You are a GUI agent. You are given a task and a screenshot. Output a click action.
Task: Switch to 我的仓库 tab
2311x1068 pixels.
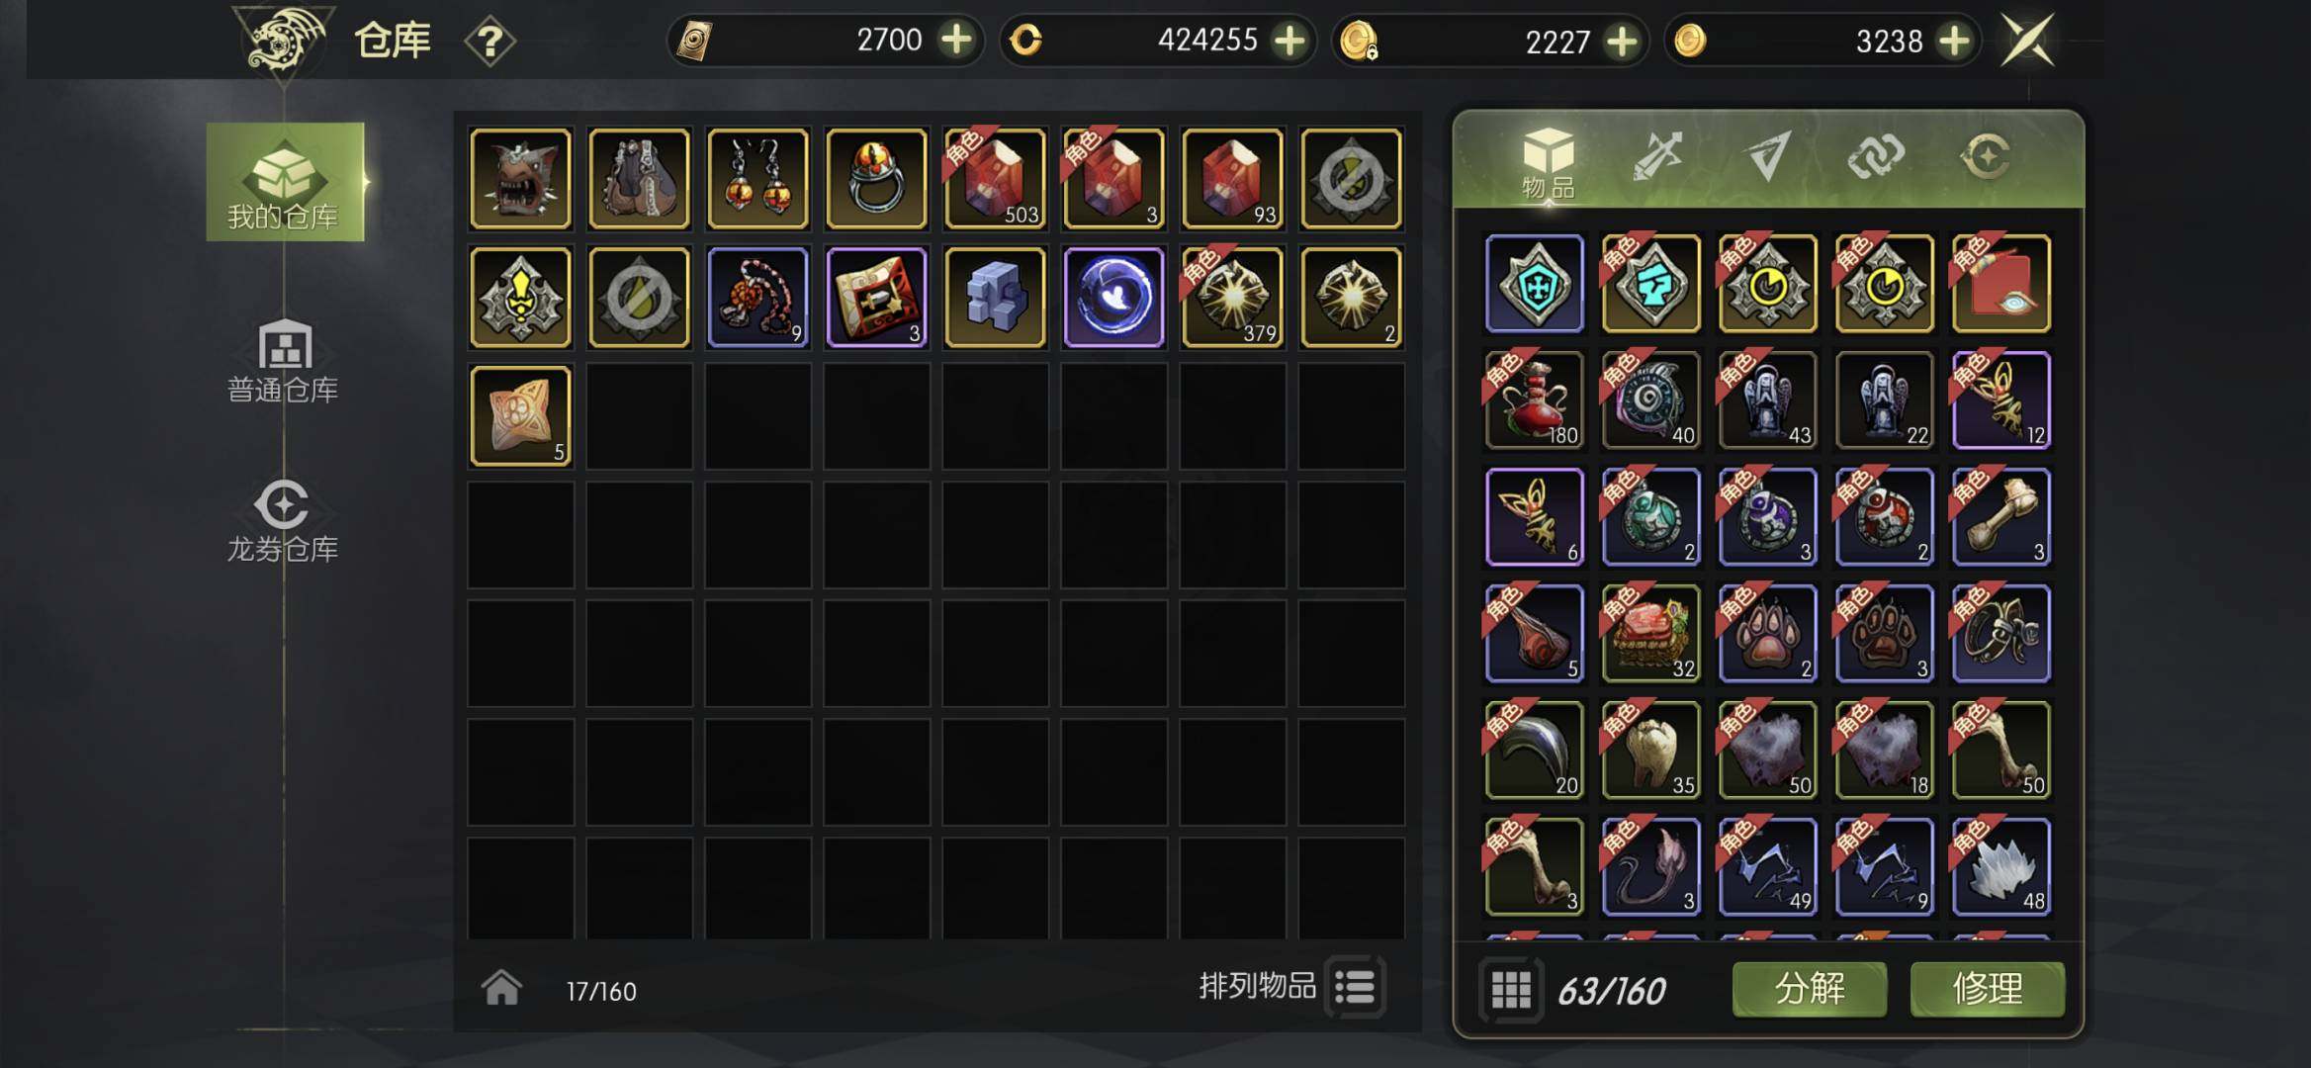pyautogui.click(x=285, y=182)
